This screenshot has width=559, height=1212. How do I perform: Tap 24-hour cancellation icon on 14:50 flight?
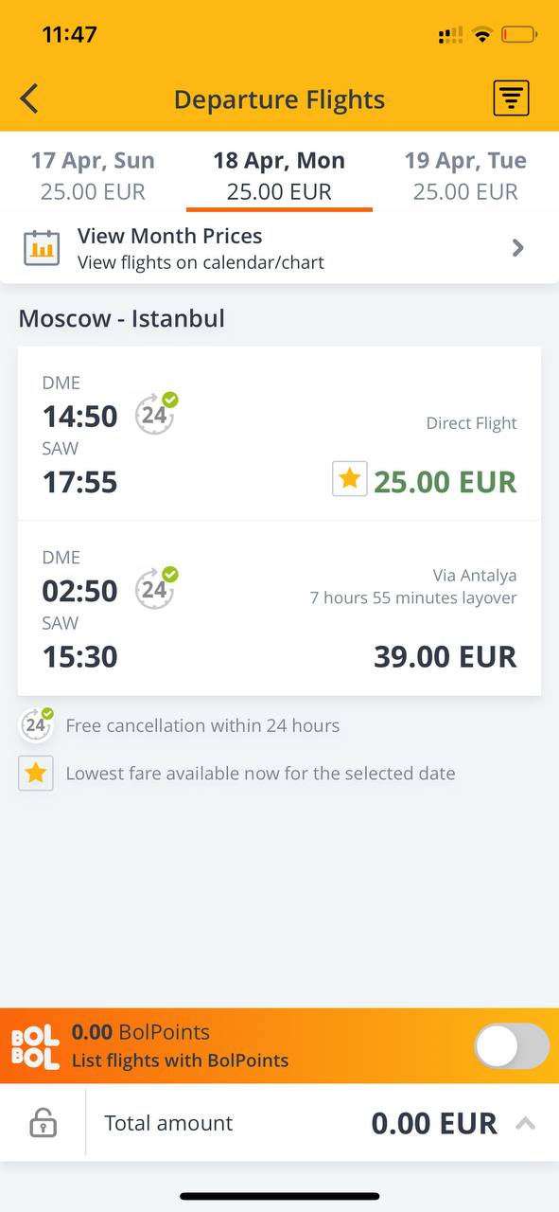tap(156, 414)
